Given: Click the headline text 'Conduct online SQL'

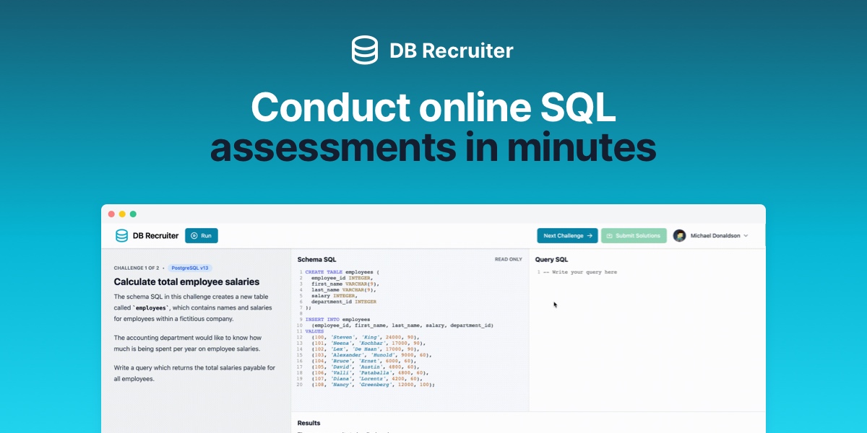Looking at the screenshot, I should (x=433, y=108).
